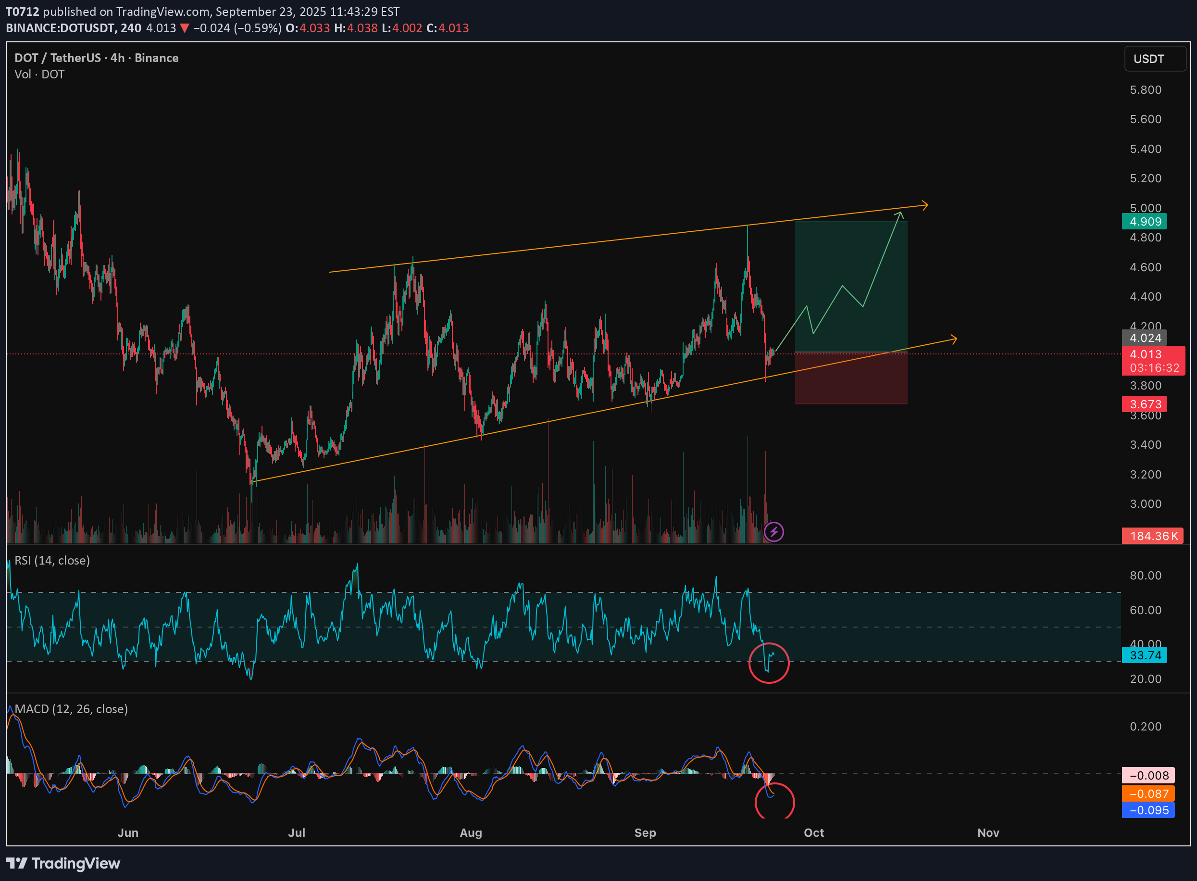1197x881 pixels.
Task: Select the Vol · DOT indicator label
Action: point(39,74)
